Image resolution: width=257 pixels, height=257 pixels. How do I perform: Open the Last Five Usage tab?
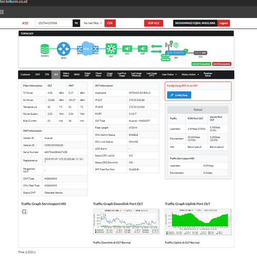coord(122,75)
